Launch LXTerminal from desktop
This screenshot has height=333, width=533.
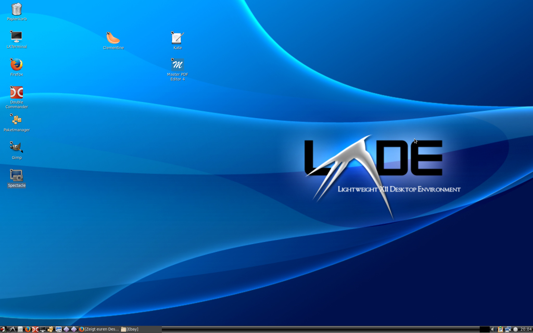tap(17, 37)
